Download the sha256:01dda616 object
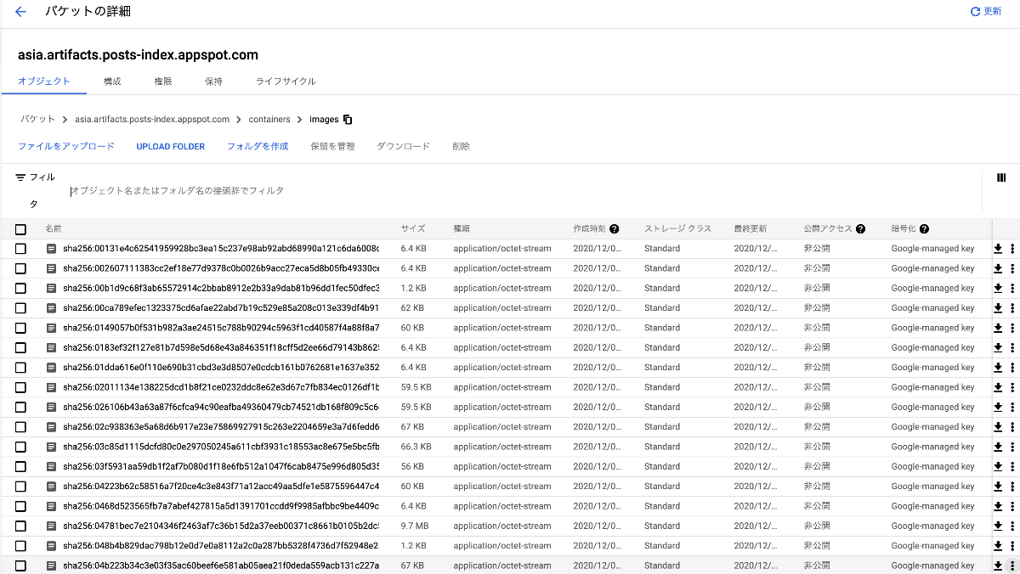 click(998, 368)
